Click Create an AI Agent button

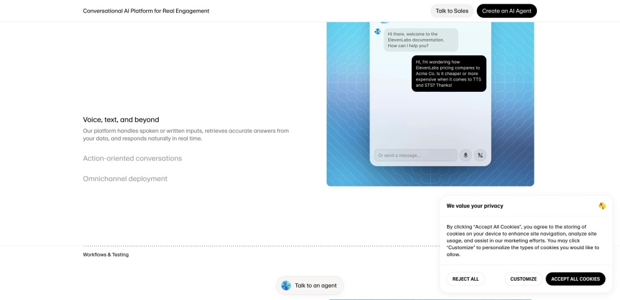pyautogui.click(x=507, y=11)
